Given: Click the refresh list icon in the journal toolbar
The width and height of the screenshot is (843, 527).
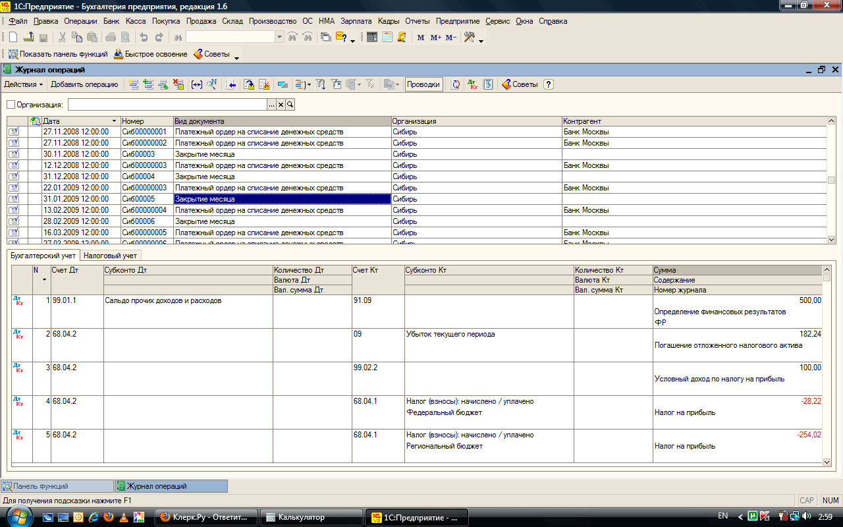Looking at the screenshot, I should click(455, 84).
